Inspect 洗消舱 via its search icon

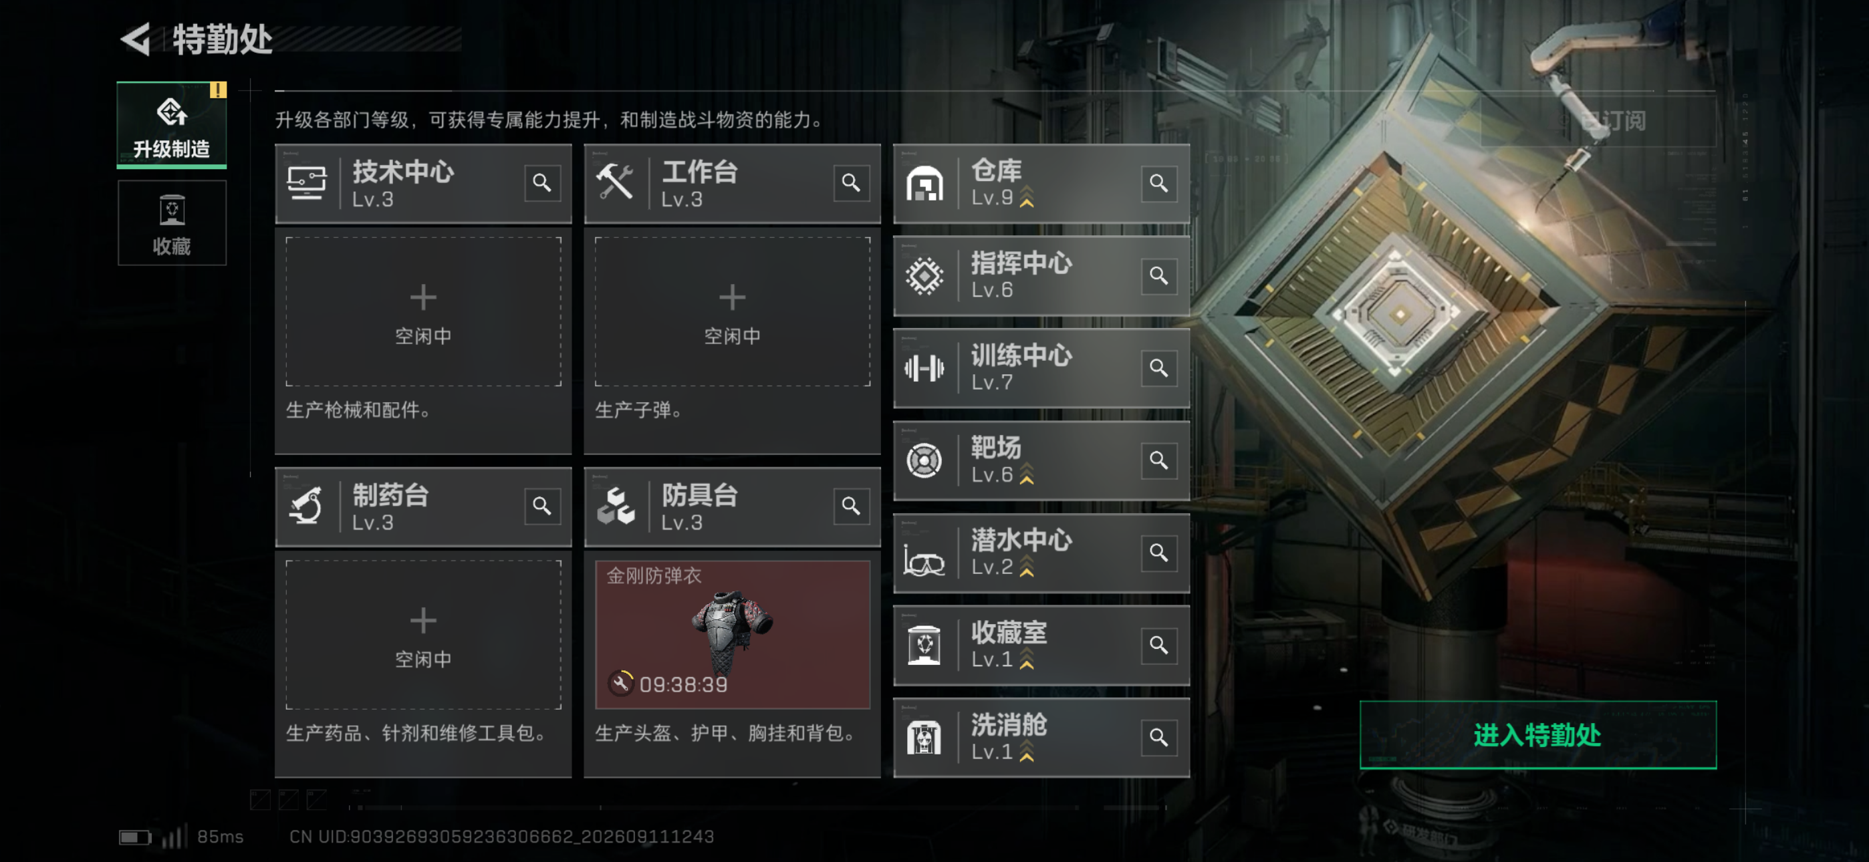click(1158, 737)
